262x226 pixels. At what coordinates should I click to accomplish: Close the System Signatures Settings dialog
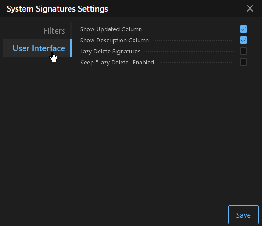click(250, 8)
